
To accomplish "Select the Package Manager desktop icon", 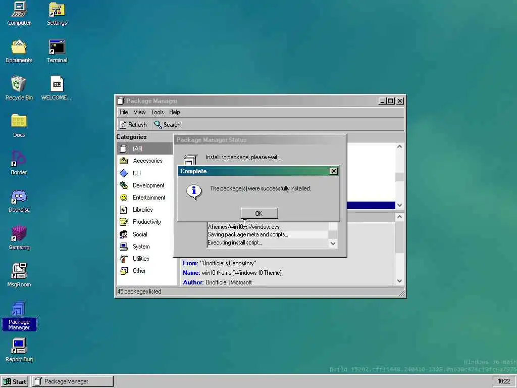I will (x=19, y=316).
